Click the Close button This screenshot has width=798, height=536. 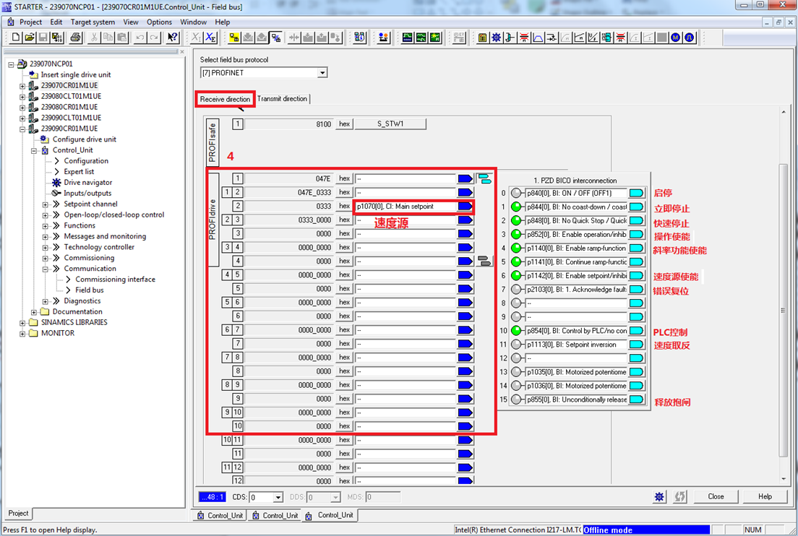coord(716,497)
